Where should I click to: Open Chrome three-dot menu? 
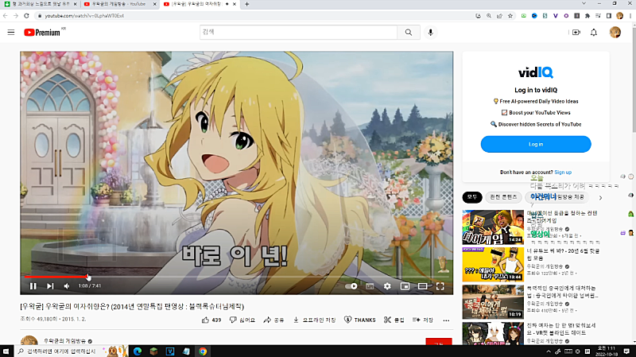[630, 16]
